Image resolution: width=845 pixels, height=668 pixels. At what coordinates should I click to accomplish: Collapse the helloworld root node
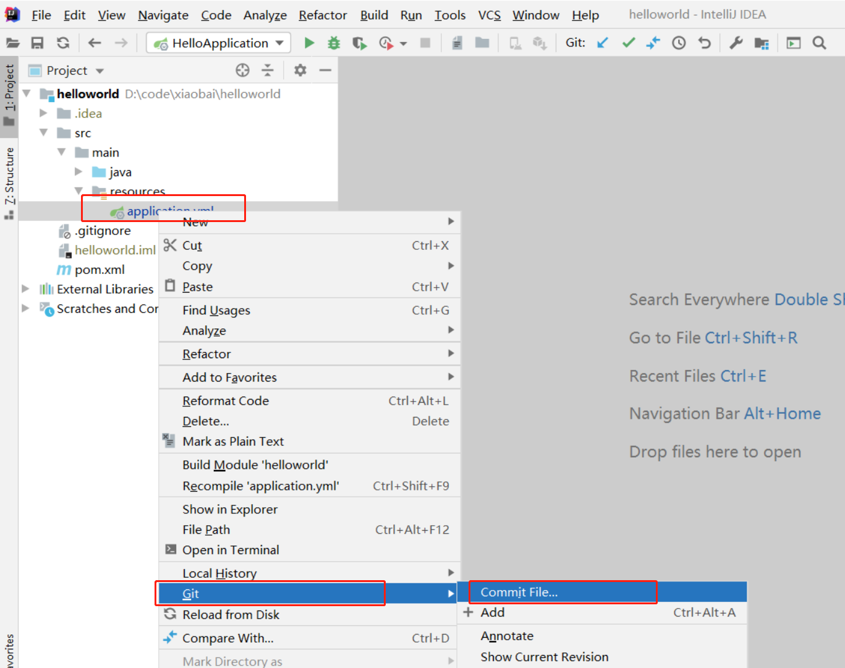27,93
